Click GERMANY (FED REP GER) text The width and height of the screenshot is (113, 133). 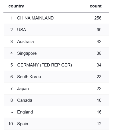[x=45, y=65]
